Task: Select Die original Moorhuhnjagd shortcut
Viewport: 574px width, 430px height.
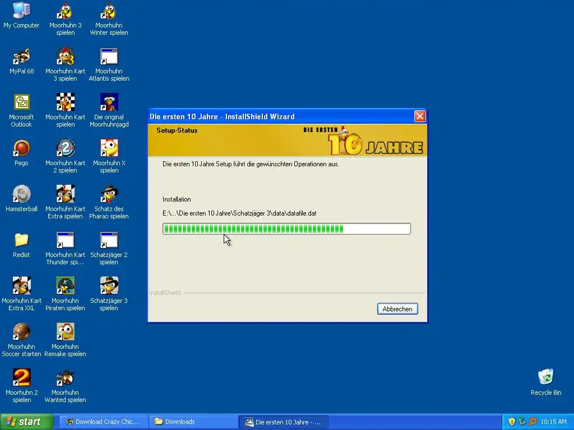Action: (109, 110)
